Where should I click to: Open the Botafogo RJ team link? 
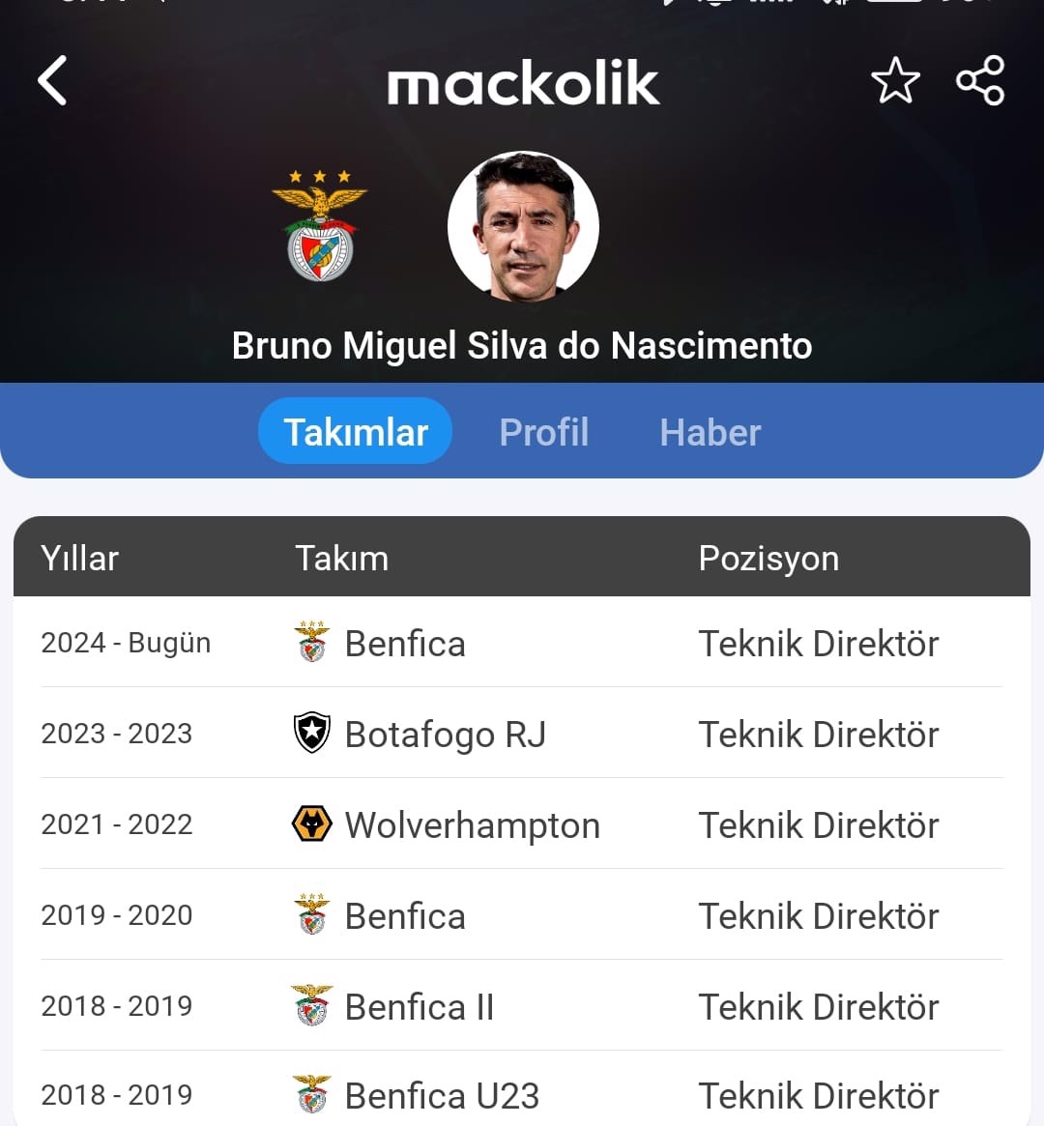click(x=446, y=735)
